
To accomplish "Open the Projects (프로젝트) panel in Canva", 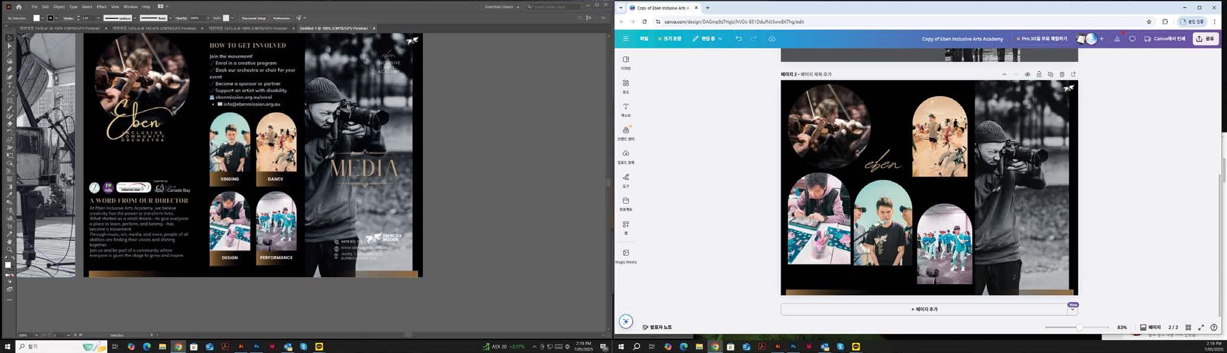I will point(626,204).
